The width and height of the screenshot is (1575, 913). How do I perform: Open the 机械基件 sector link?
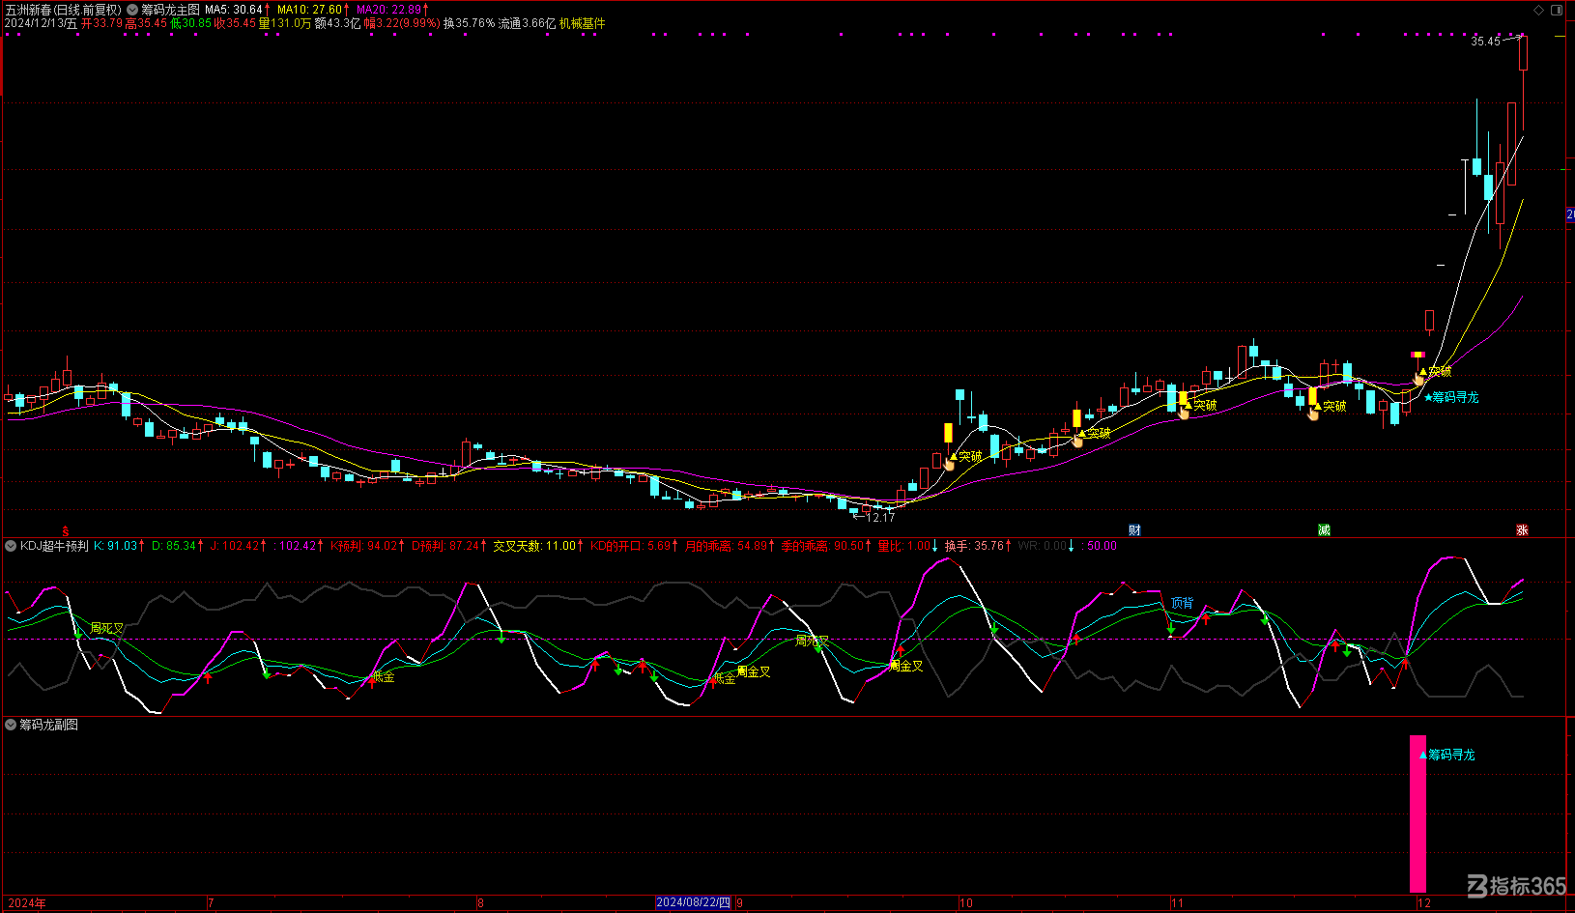point(582,23)
